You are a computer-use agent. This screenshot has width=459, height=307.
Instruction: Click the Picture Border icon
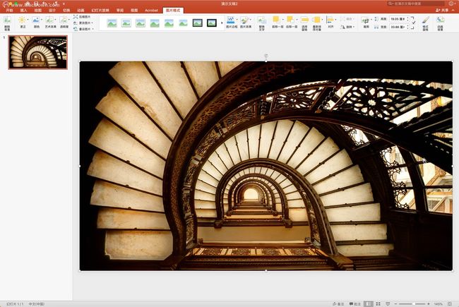(231, 20)
